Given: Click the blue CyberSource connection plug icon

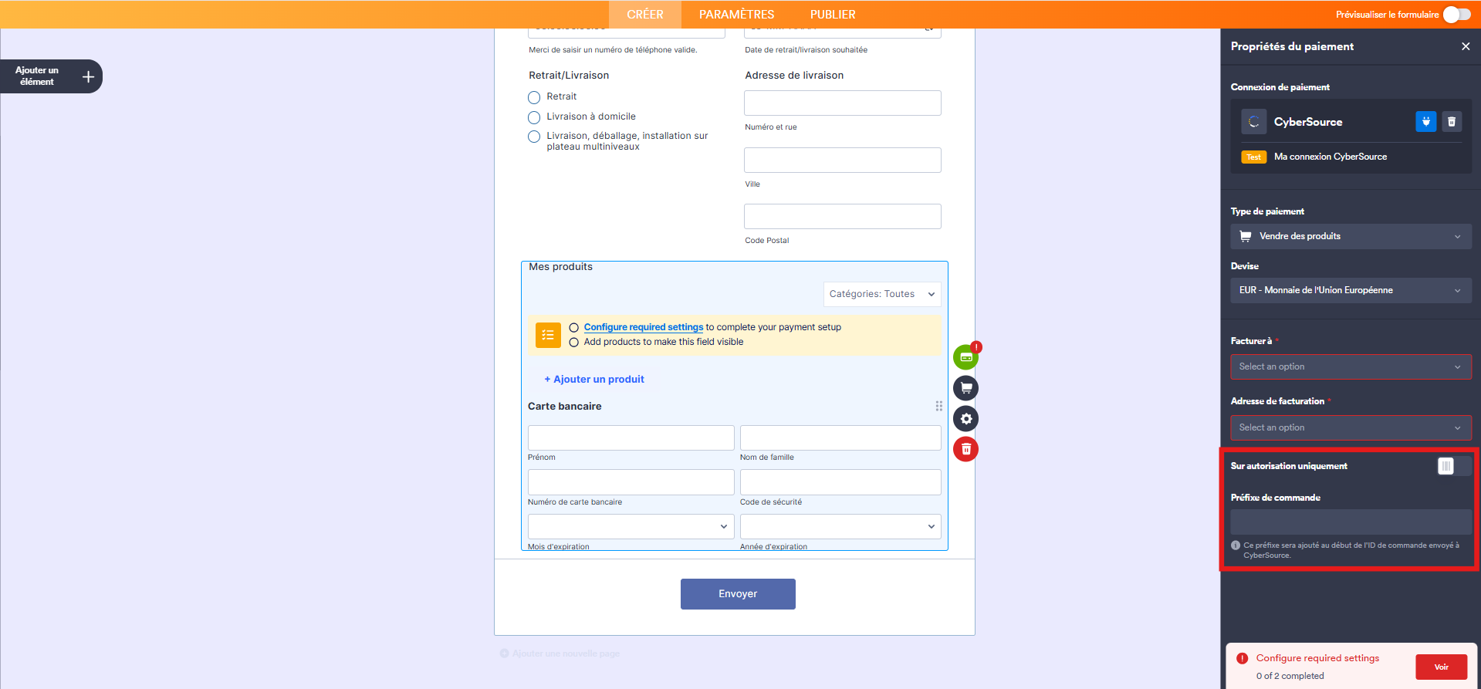Looking at the screenshot, I should tap(1426, 122).
